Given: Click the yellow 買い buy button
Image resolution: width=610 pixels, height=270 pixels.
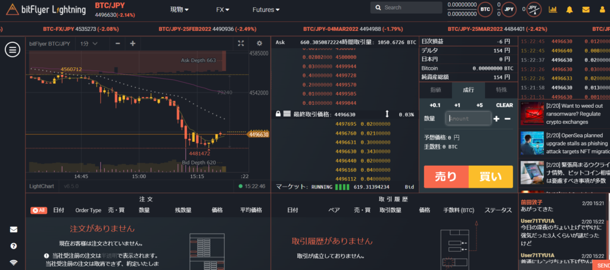Looking at the screenshot, I should pos(491,177).
